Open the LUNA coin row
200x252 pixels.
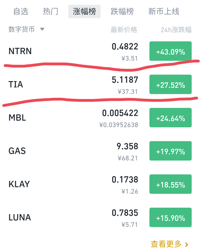pos(100,218)
